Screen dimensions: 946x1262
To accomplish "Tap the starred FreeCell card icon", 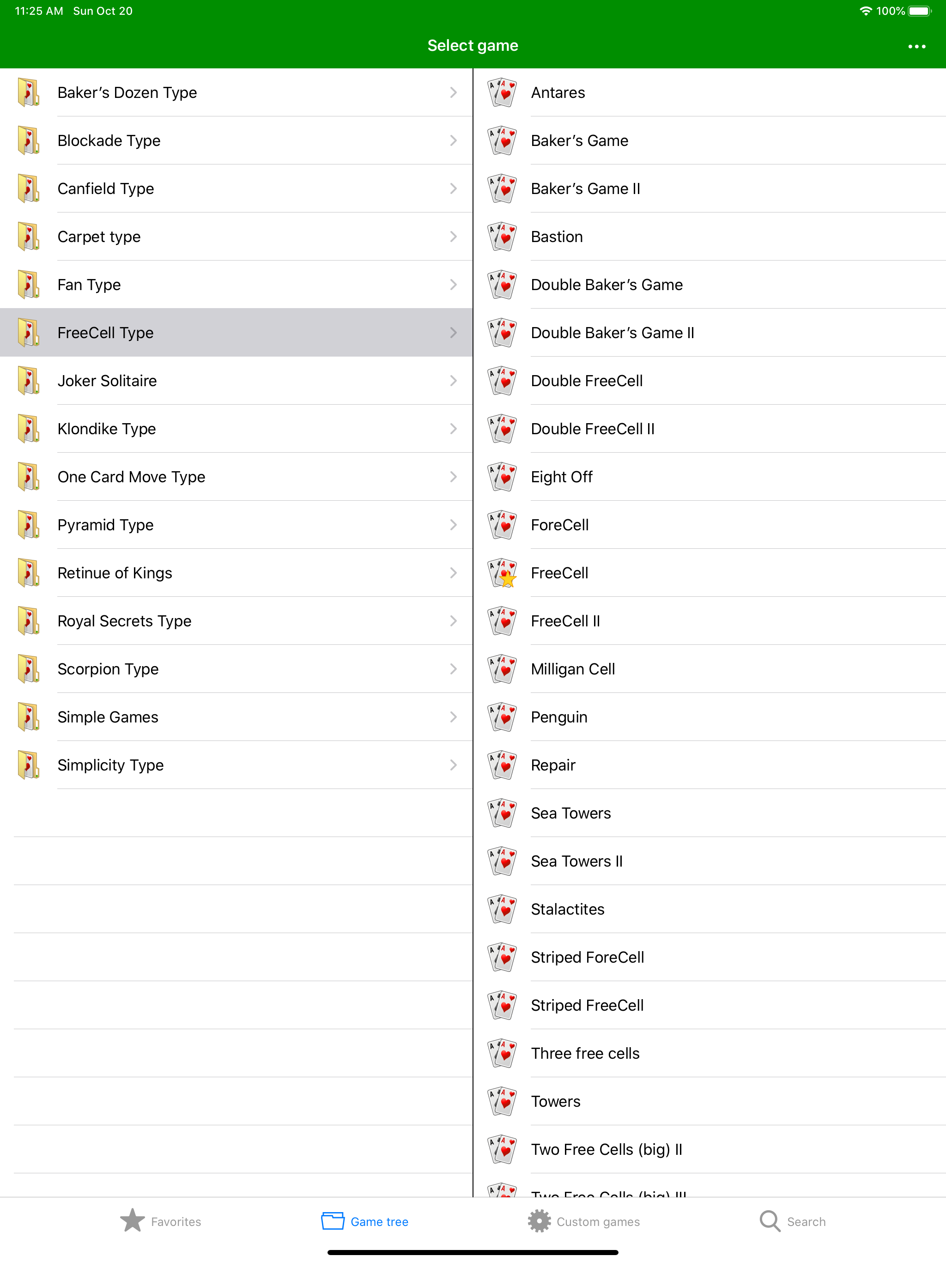I will [x=502, y=573].
